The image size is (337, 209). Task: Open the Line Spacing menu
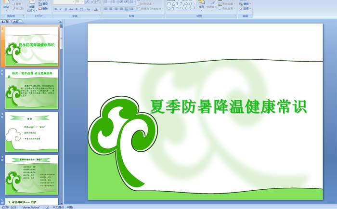point(132,2)
